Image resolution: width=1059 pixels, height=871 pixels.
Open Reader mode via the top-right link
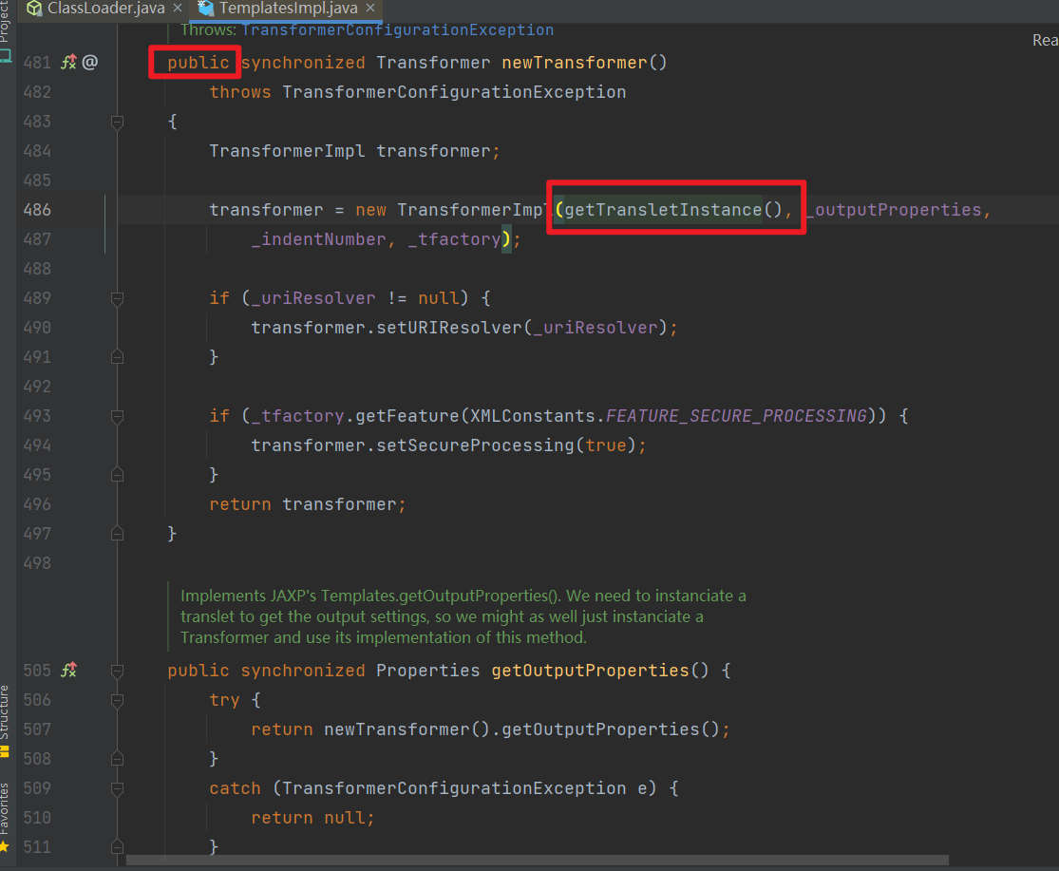(x=1045, y=40)
